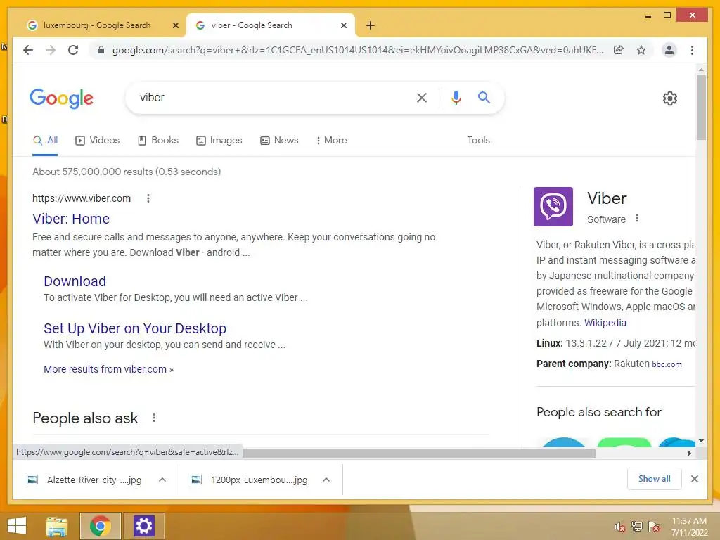Open options for viber.com result
This screenshot has width=720, height=540.
pos(148,198)
